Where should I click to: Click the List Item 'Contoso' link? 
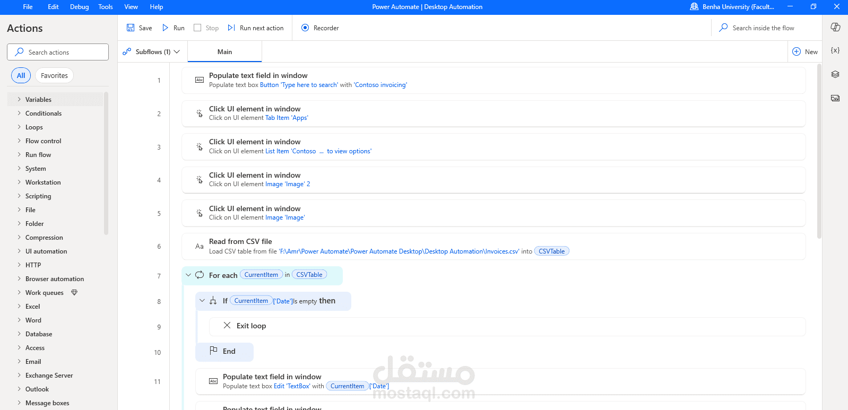point(318,151)
